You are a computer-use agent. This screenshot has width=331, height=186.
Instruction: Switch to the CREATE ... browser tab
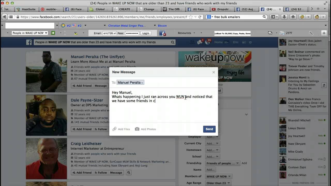tap(124, 9)
